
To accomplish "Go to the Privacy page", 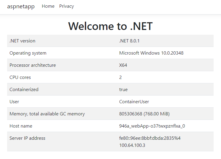I will pyautogui.click(x=66, y=6).
